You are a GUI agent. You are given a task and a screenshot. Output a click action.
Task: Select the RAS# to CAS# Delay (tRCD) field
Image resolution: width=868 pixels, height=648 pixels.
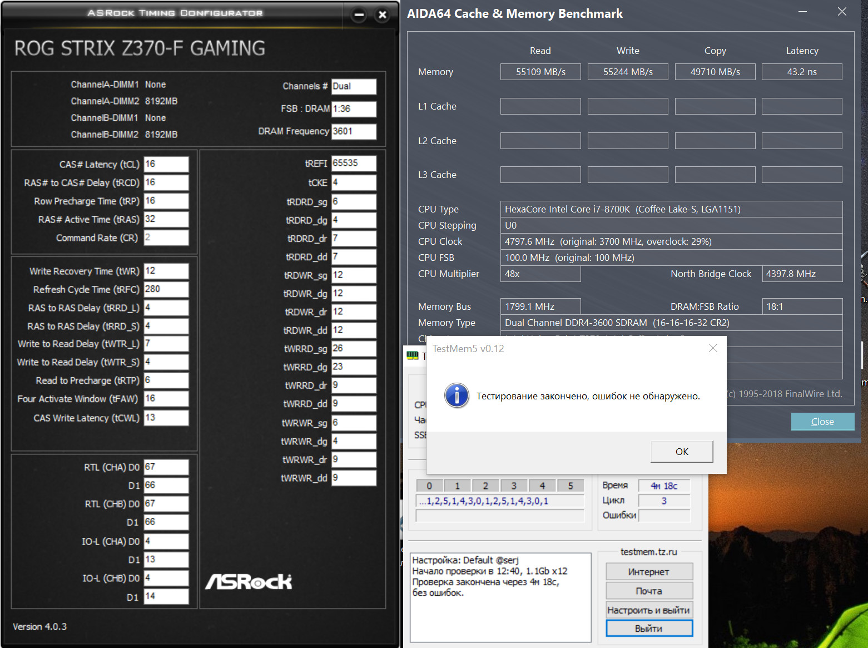pos(166,182)
